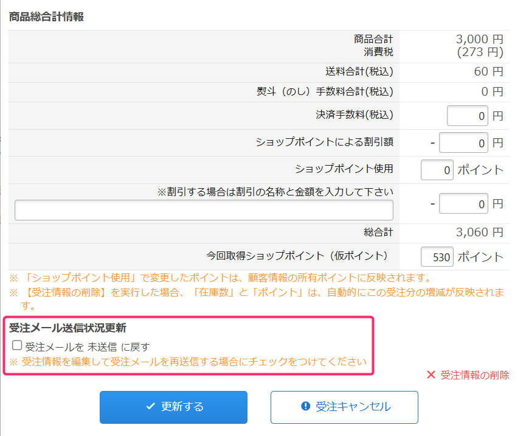The image size is (526, 436).
Task: Open the 受注情報の削除 link text
Action: (x=475, y=375)
